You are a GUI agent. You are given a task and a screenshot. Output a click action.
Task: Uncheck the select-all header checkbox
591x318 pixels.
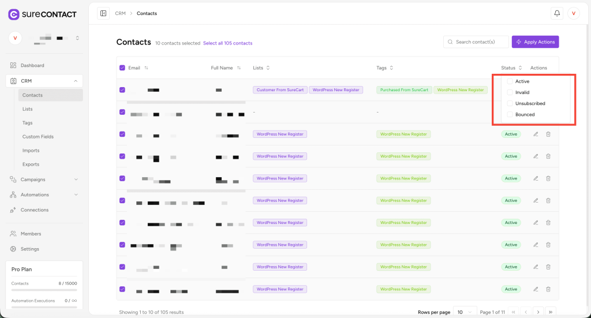[122, 68]
